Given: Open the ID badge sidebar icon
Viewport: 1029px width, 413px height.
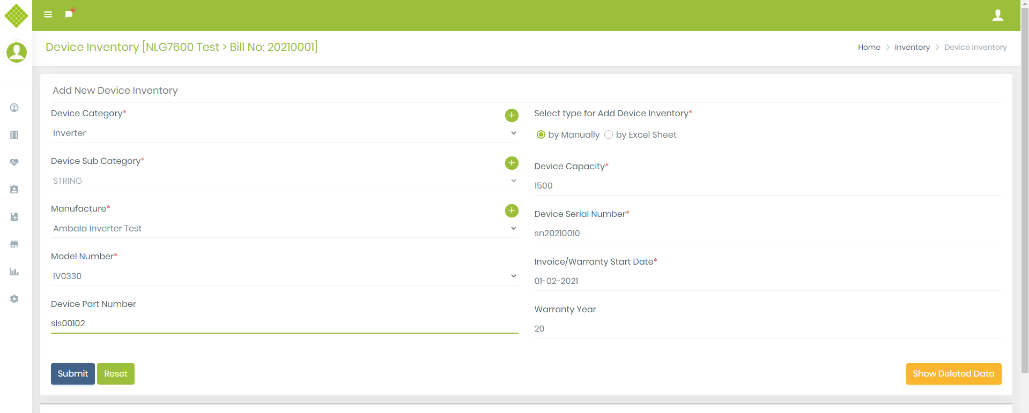Looking at the screenshot, I should (x=14, y=190).
